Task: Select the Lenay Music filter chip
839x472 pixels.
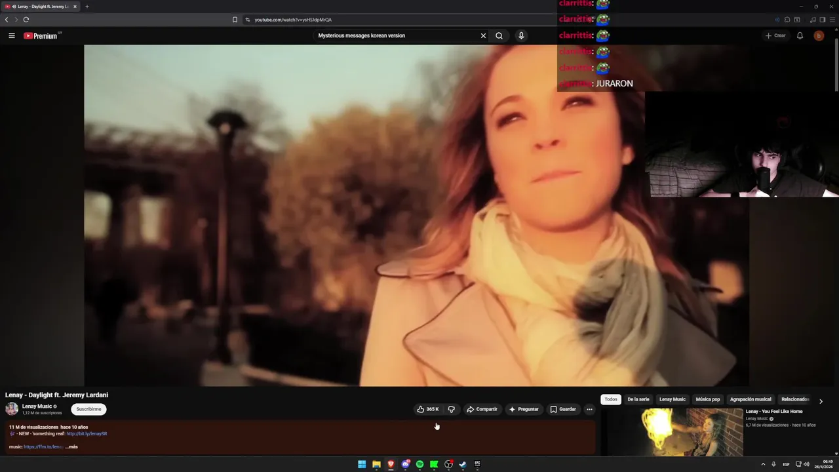Action: (673, 399)
